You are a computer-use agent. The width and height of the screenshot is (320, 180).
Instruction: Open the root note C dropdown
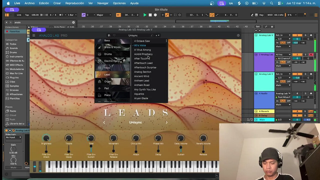90,15
